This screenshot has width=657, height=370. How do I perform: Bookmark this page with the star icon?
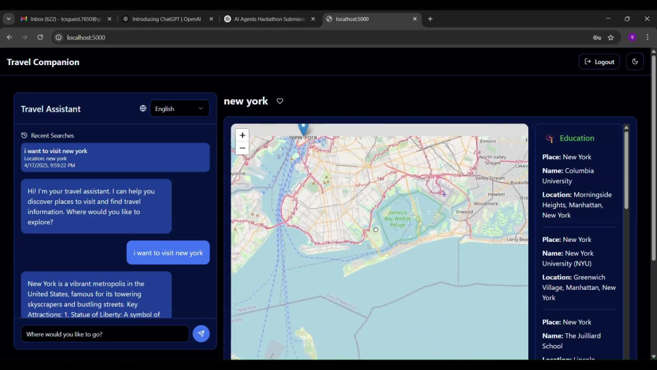point(611,37)
